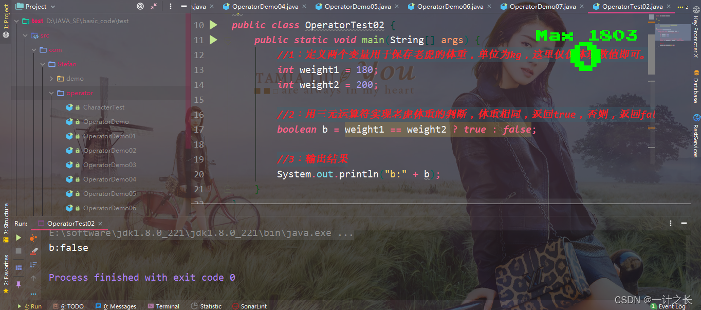The image size is (701, 310).
Task: Click the Collapse All arrows in Project panel
Action: pyautogui.click(x=154, y=6)
